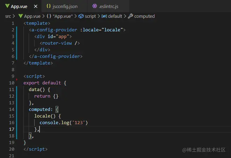Click the div id="app" text

click(53, 37)
